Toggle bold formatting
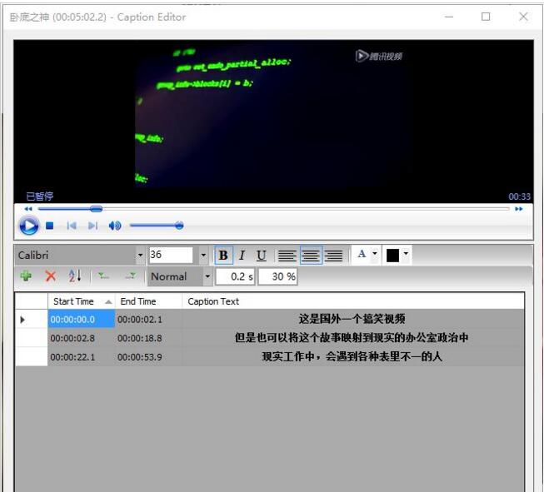This screenshot has height=492, width=544. 223,256
